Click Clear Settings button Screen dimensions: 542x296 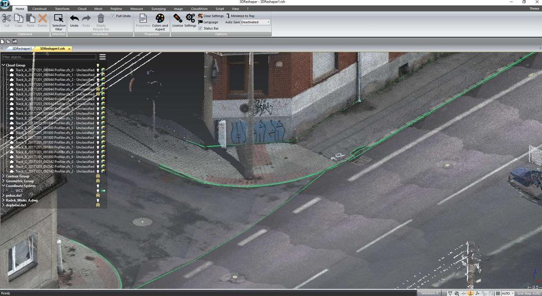211,16
